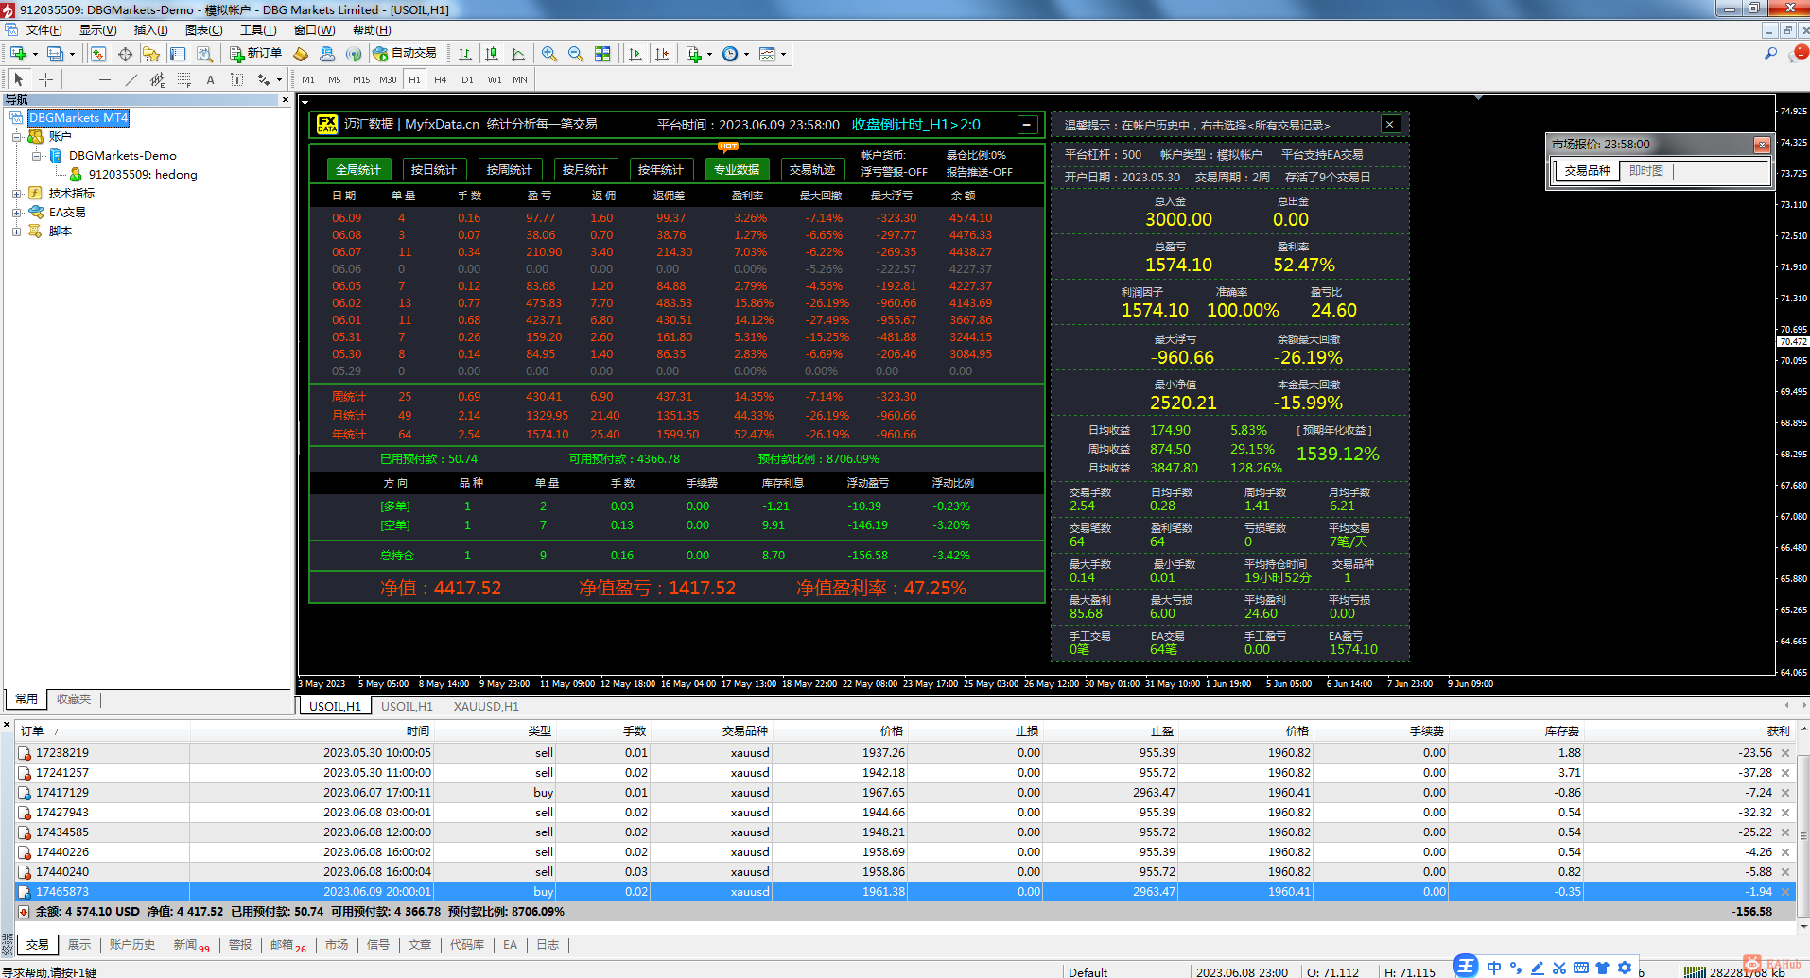Tile chart windows icon
1810x978 pixels.
(602, 54)
